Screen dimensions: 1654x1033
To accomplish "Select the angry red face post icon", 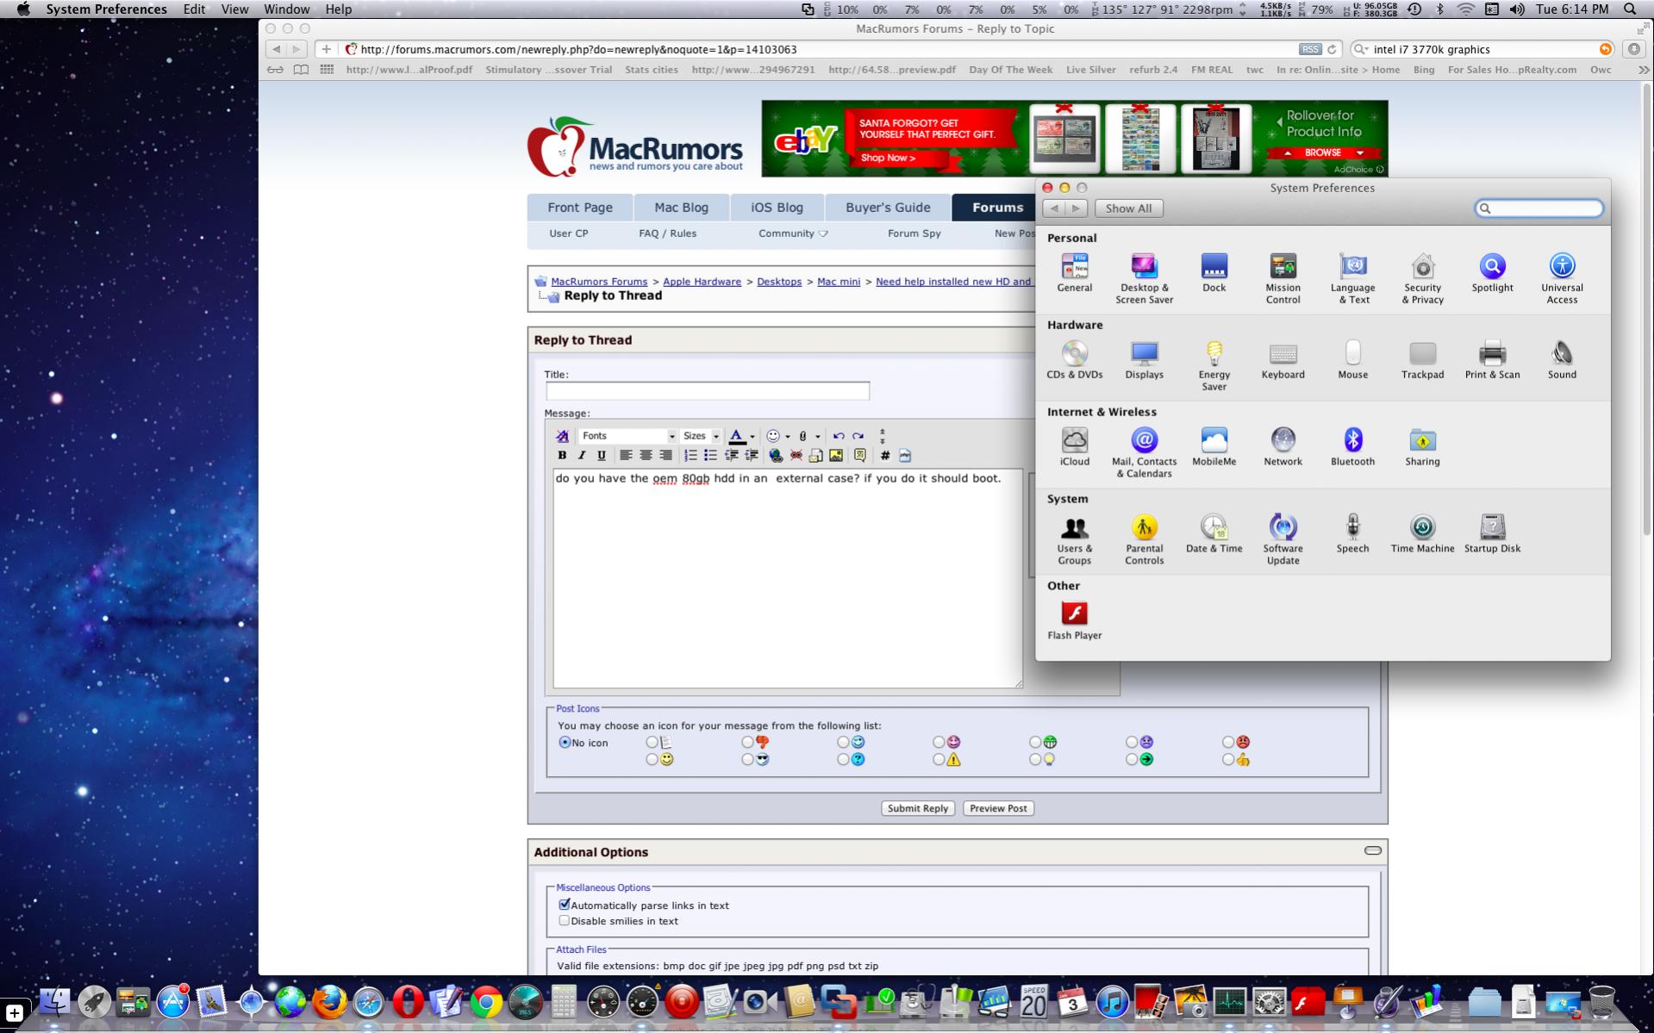I will pos(1228,742).
